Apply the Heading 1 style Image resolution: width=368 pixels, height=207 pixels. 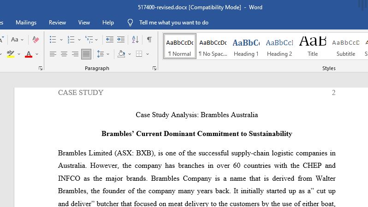(x=246, y=46)
